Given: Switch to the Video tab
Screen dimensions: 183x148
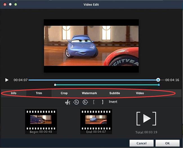Looking at the screenshot, I should pos(140,93).
